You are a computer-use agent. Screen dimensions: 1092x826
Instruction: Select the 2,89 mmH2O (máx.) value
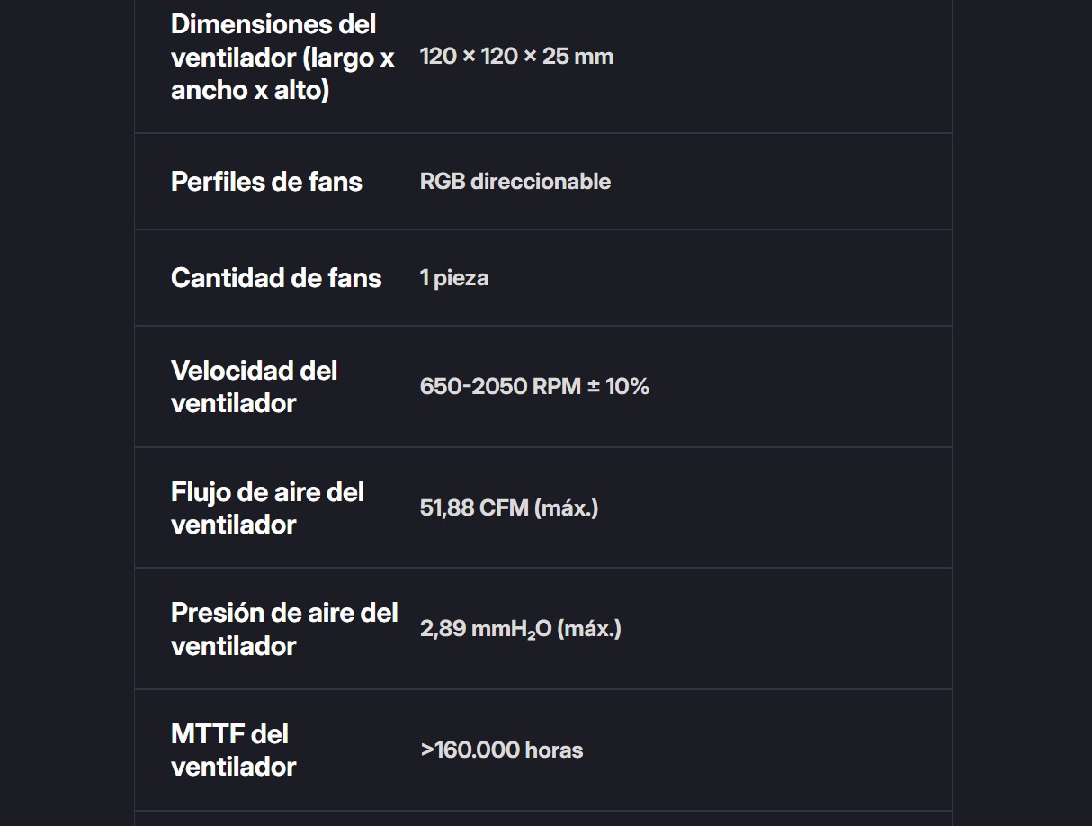[x=521, y=629]
